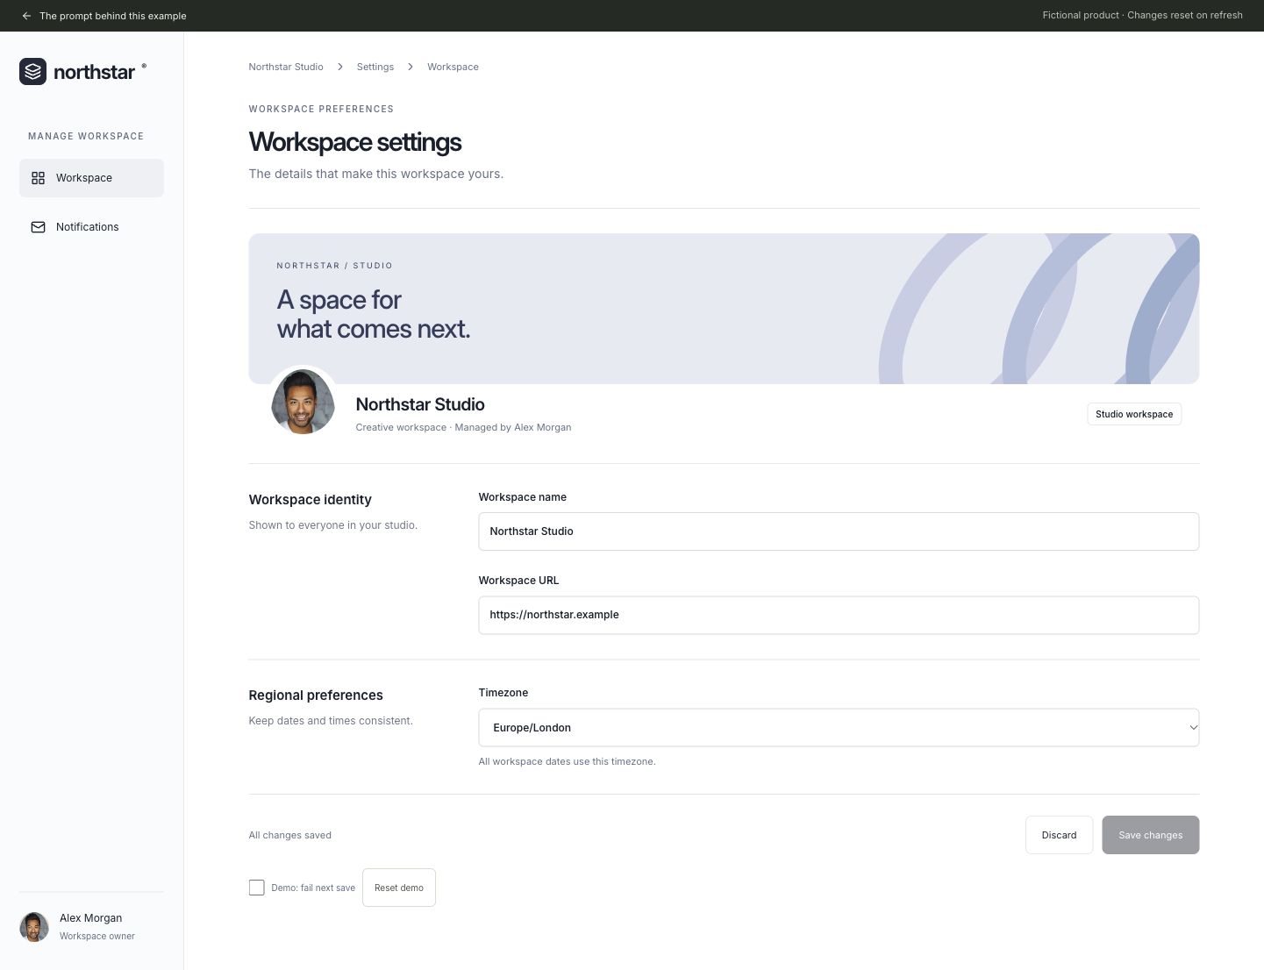Click the Discard button
This screenshot has width=1264, height=970.
tap(1059, 835)
